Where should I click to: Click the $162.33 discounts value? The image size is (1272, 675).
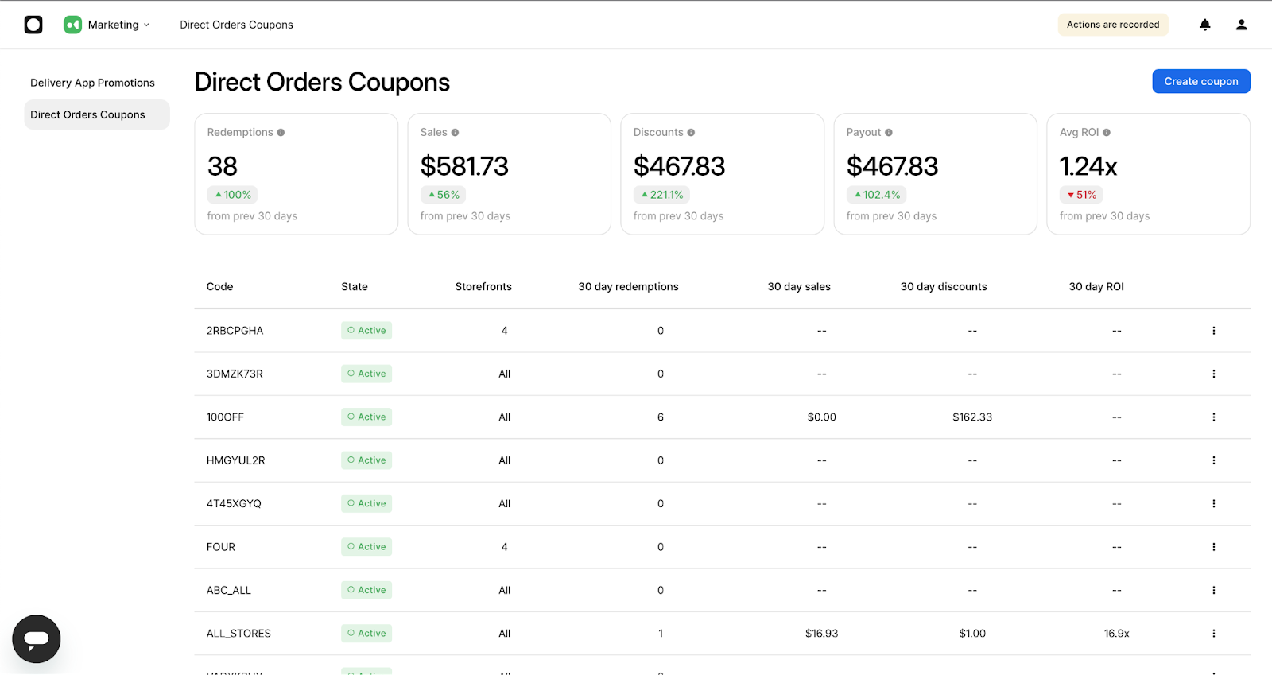click(972, 417)
